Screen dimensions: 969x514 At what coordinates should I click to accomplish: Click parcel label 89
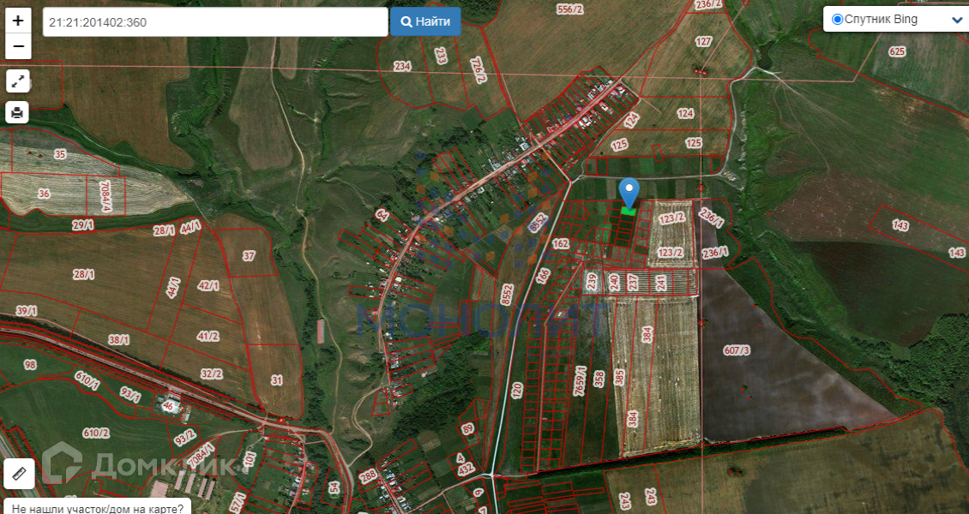click(x=467, y=428)
